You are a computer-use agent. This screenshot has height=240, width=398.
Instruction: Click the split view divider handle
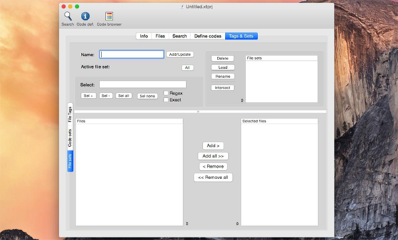coord(198,112)
